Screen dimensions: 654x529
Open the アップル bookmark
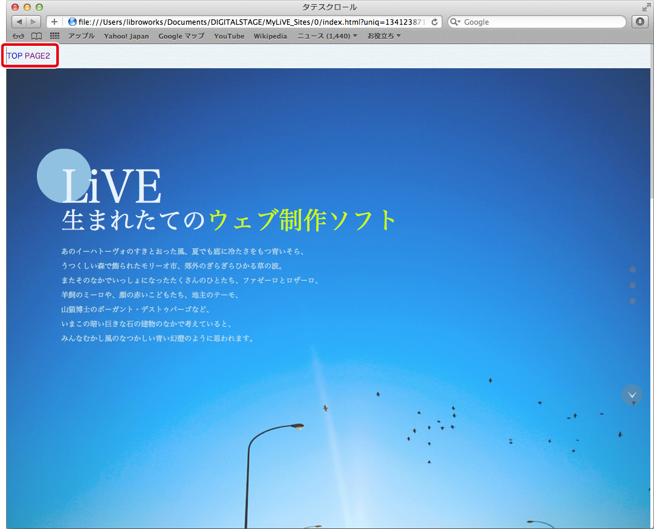pyautogui.click(x=82, y=36)
